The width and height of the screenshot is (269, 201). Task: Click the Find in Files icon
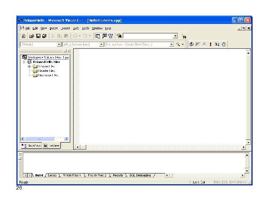(119, 36)
